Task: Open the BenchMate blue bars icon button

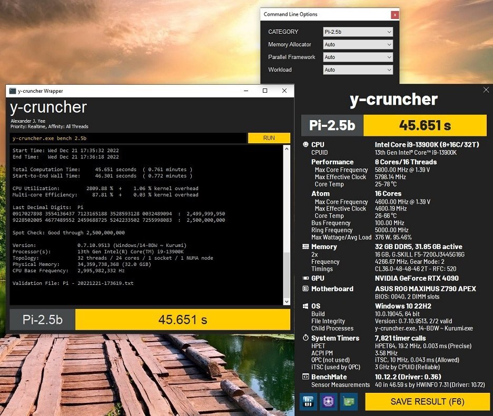Action: (x=308, y=402)
